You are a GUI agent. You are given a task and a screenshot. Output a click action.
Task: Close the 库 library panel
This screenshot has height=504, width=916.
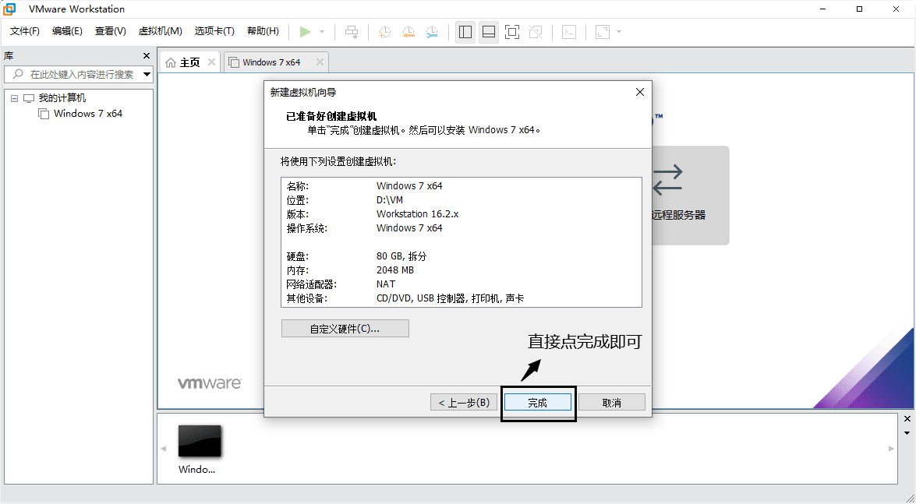pyautogui.click(x=147, y=55)
